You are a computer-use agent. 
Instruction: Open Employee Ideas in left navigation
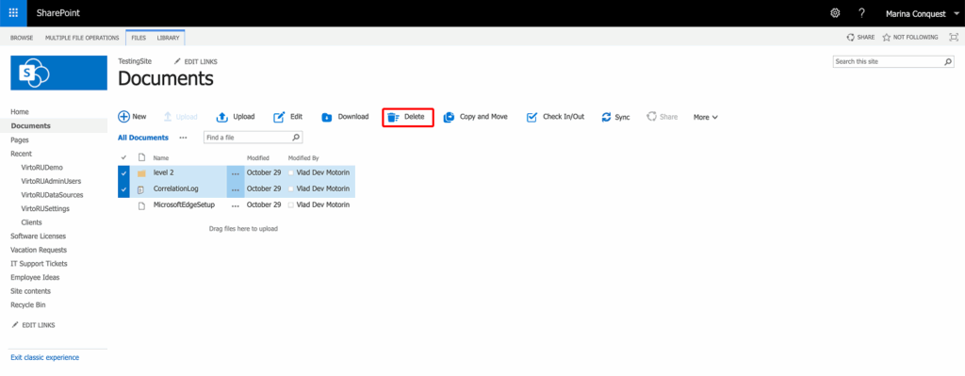point(35,278)
